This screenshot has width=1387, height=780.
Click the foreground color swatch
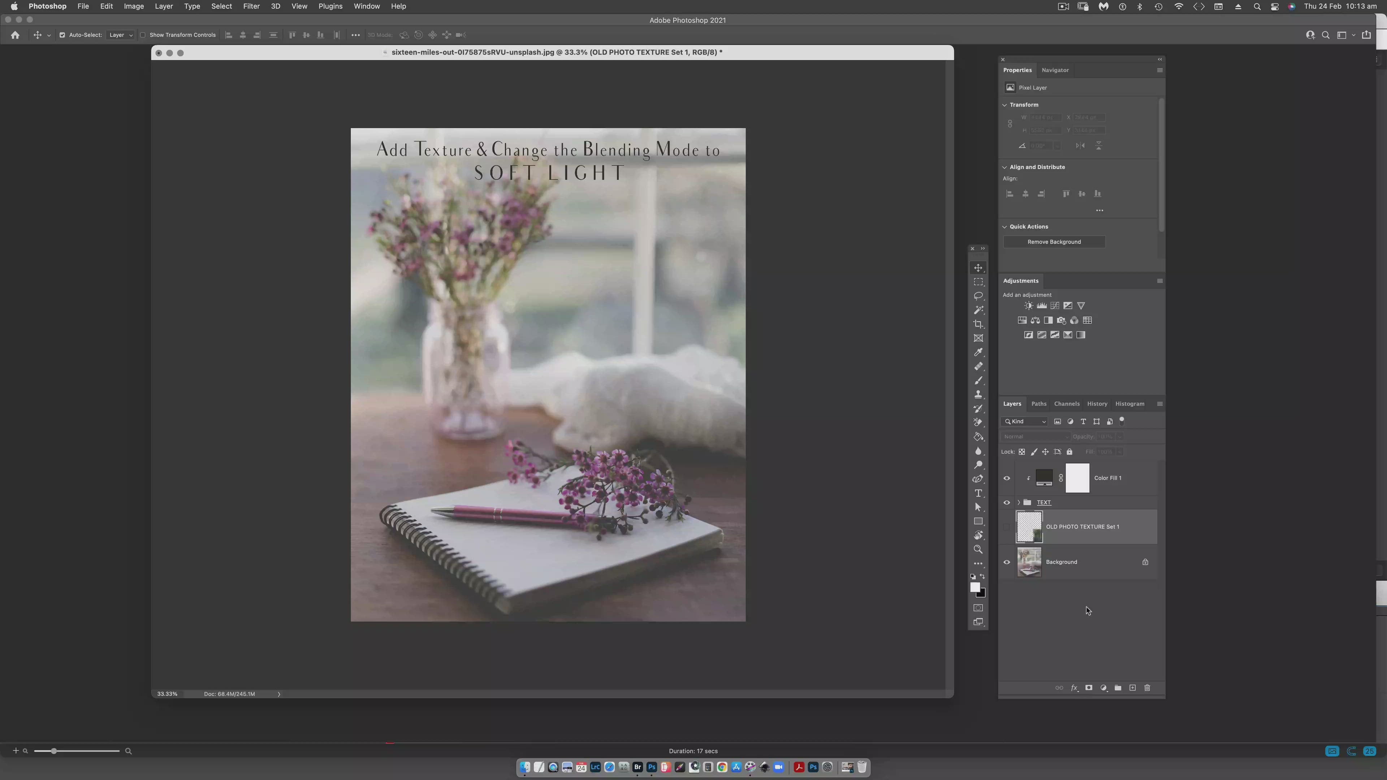point(975,587)
